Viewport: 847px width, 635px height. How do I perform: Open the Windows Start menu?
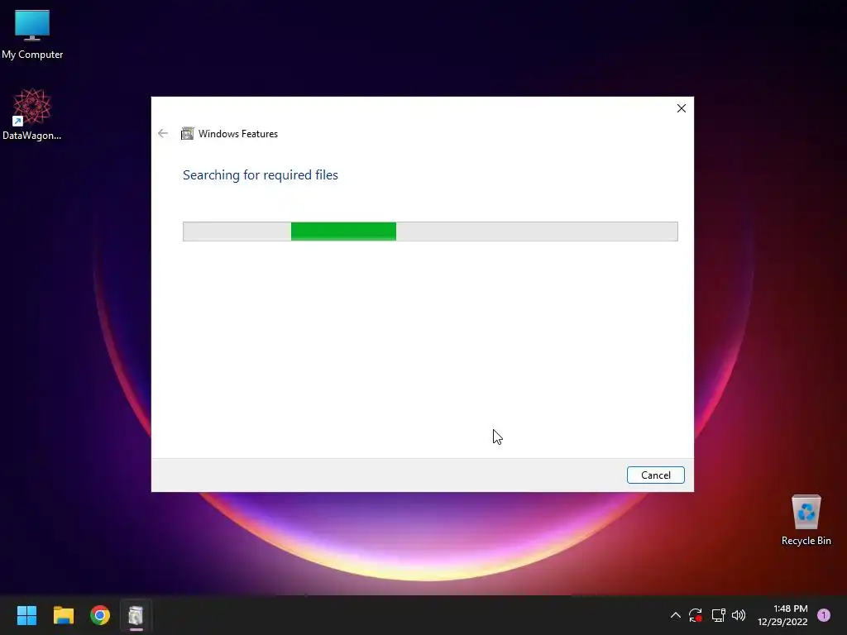[x=26, y=615]
